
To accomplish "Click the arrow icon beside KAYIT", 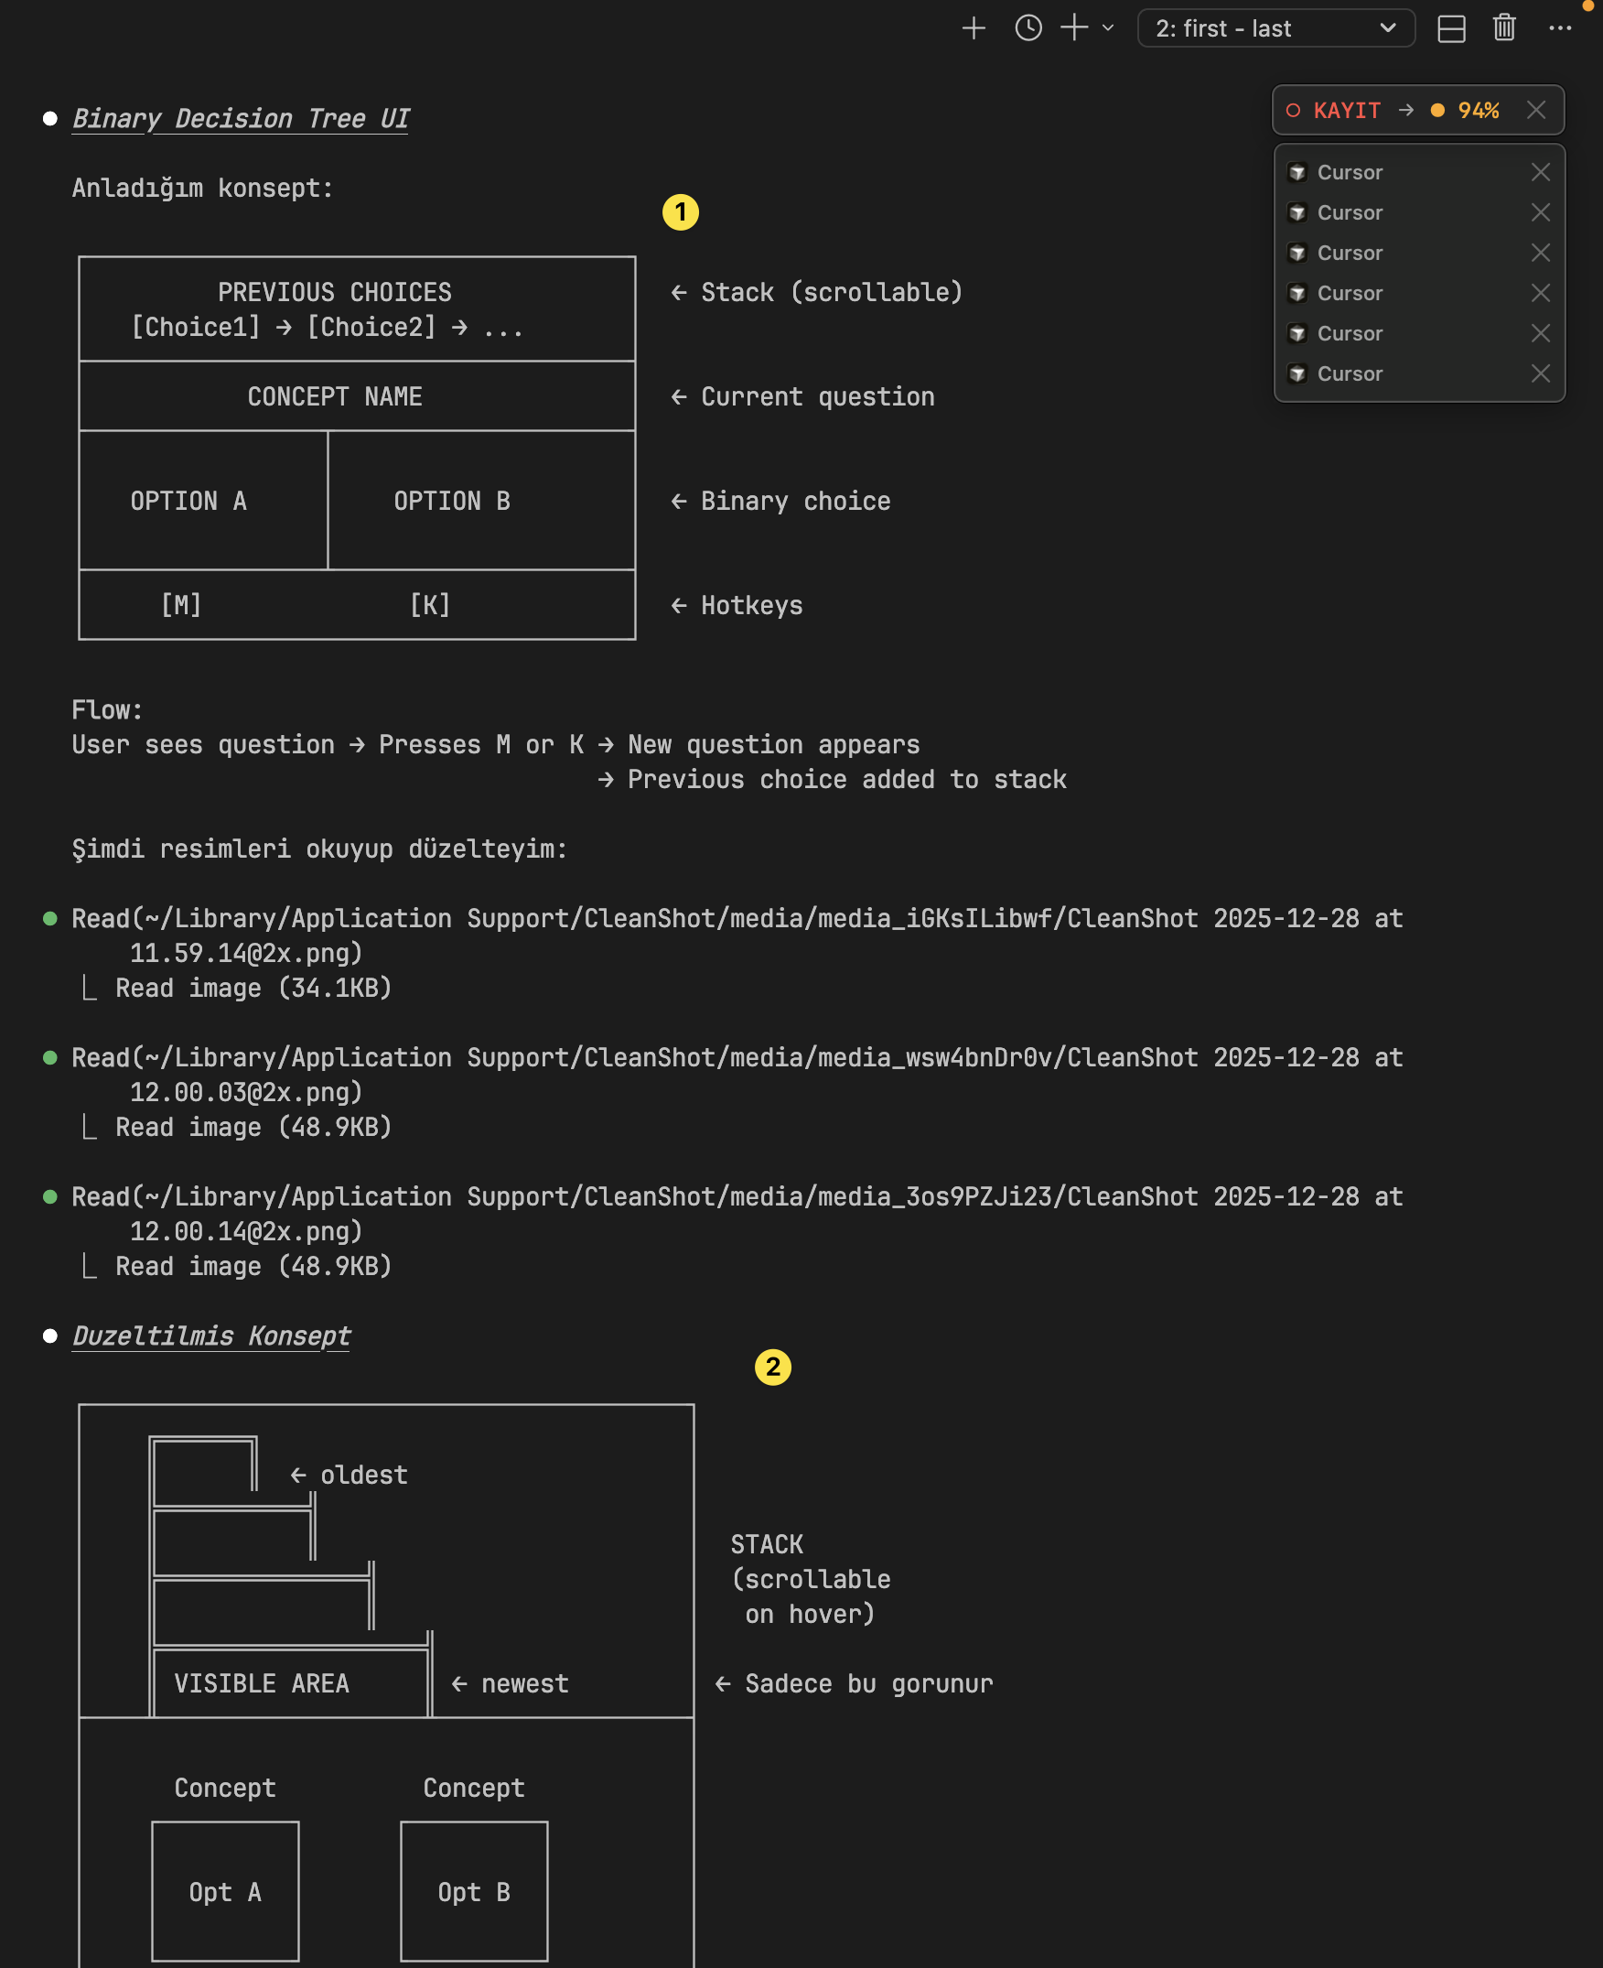I will pos(1405,110).
